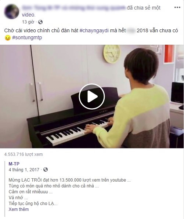Viewport: 184px width, 219px height.
Task: Click the yellow wall clock in the video
Action: (112, 54)
